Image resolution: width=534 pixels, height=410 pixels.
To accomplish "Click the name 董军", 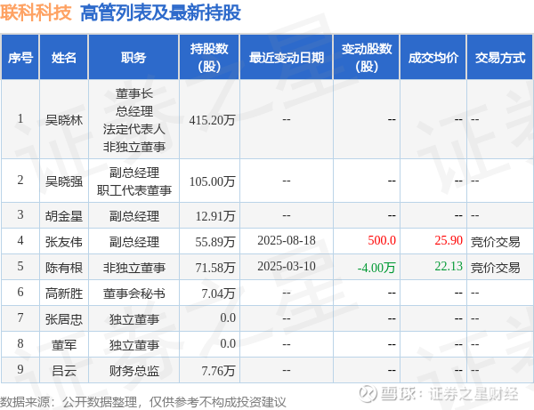I will tap(64, 345).
